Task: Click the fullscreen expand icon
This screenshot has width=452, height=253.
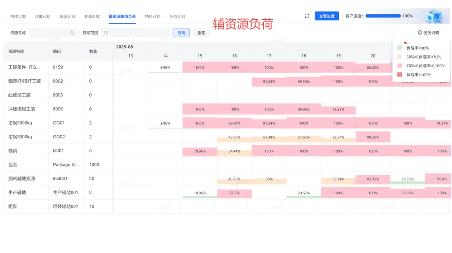Action: (x=307, y=16)
